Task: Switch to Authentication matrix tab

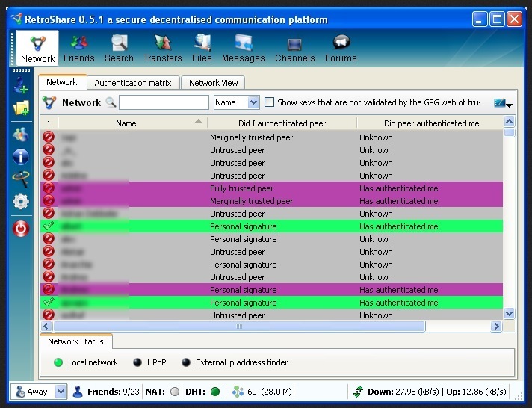Action: [x=133, y=83]
